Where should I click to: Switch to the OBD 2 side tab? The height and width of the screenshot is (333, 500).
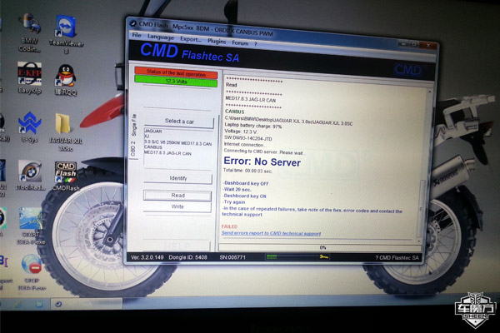point(133,148)
